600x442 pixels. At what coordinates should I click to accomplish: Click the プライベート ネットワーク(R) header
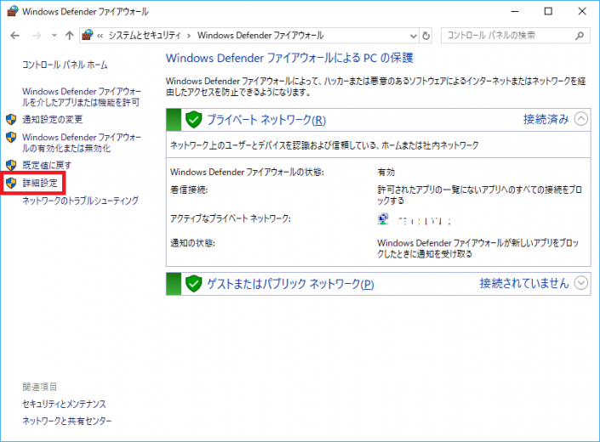pyautogui.click(x=266, y=120)
